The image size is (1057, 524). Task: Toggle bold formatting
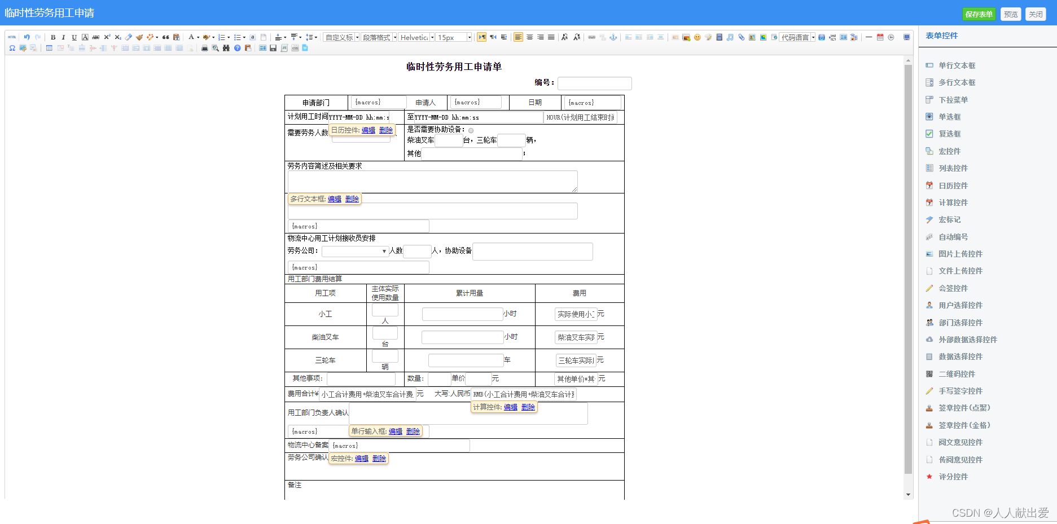tap(53, 37)
